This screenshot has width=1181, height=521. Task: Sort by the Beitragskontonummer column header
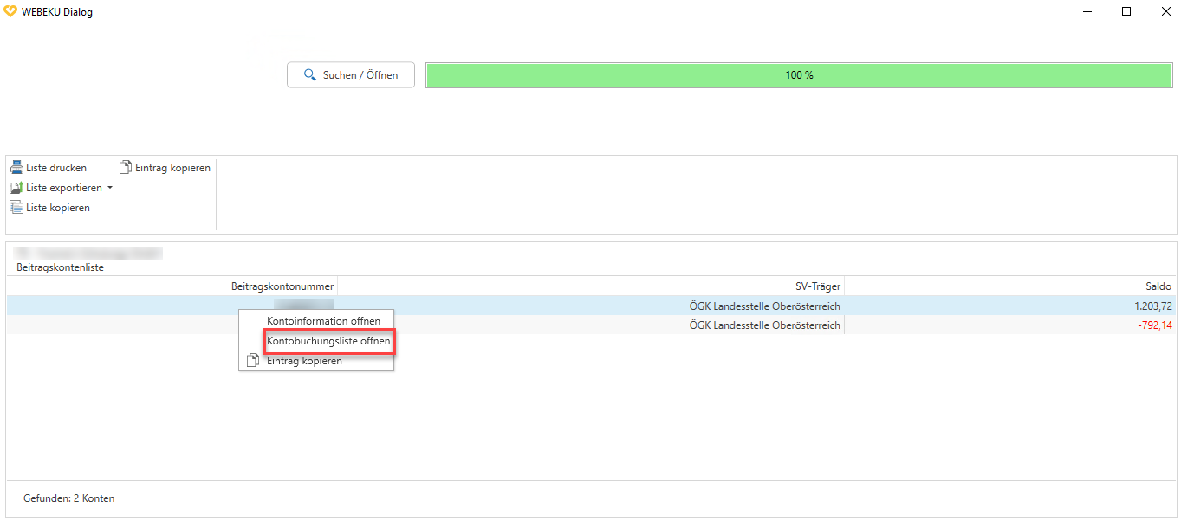282,286
